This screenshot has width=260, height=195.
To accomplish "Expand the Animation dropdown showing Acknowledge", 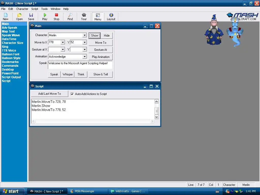I will [85, 57].
